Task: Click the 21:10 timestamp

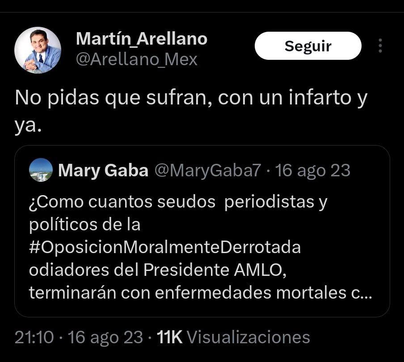Action: point(35,337)
